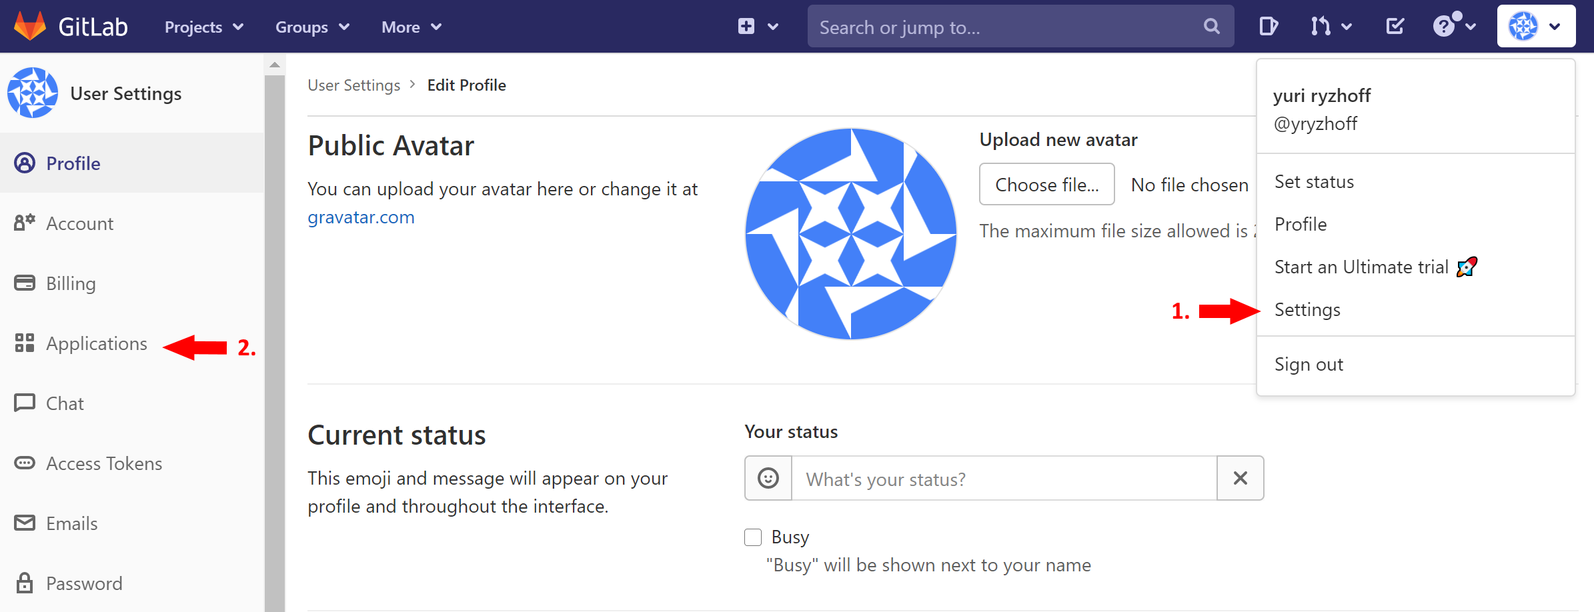
Task: Expand the Groups dropdown
Action: pos(312,27)
